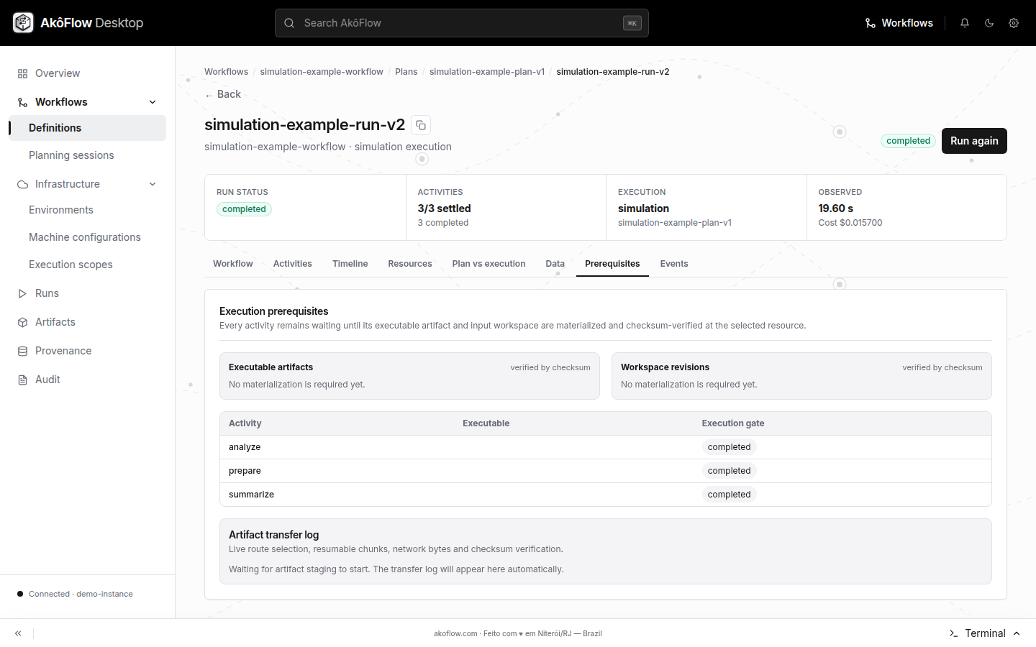Go back using the Back link
1036x647 pixels.
tap(223, 94)
